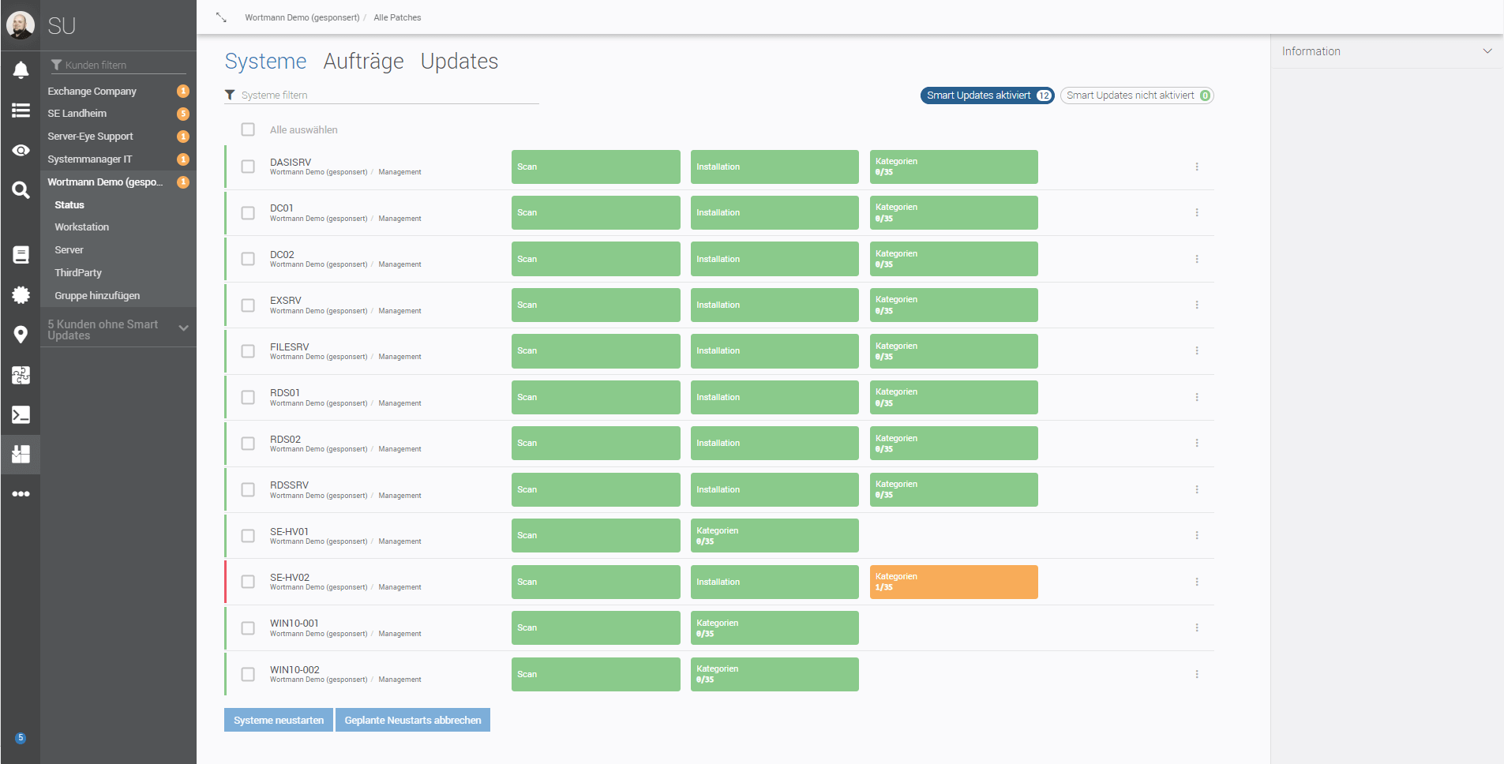Tick the checkbox for SE-HV02
The image size is (1504, 764).
(248, 582)
